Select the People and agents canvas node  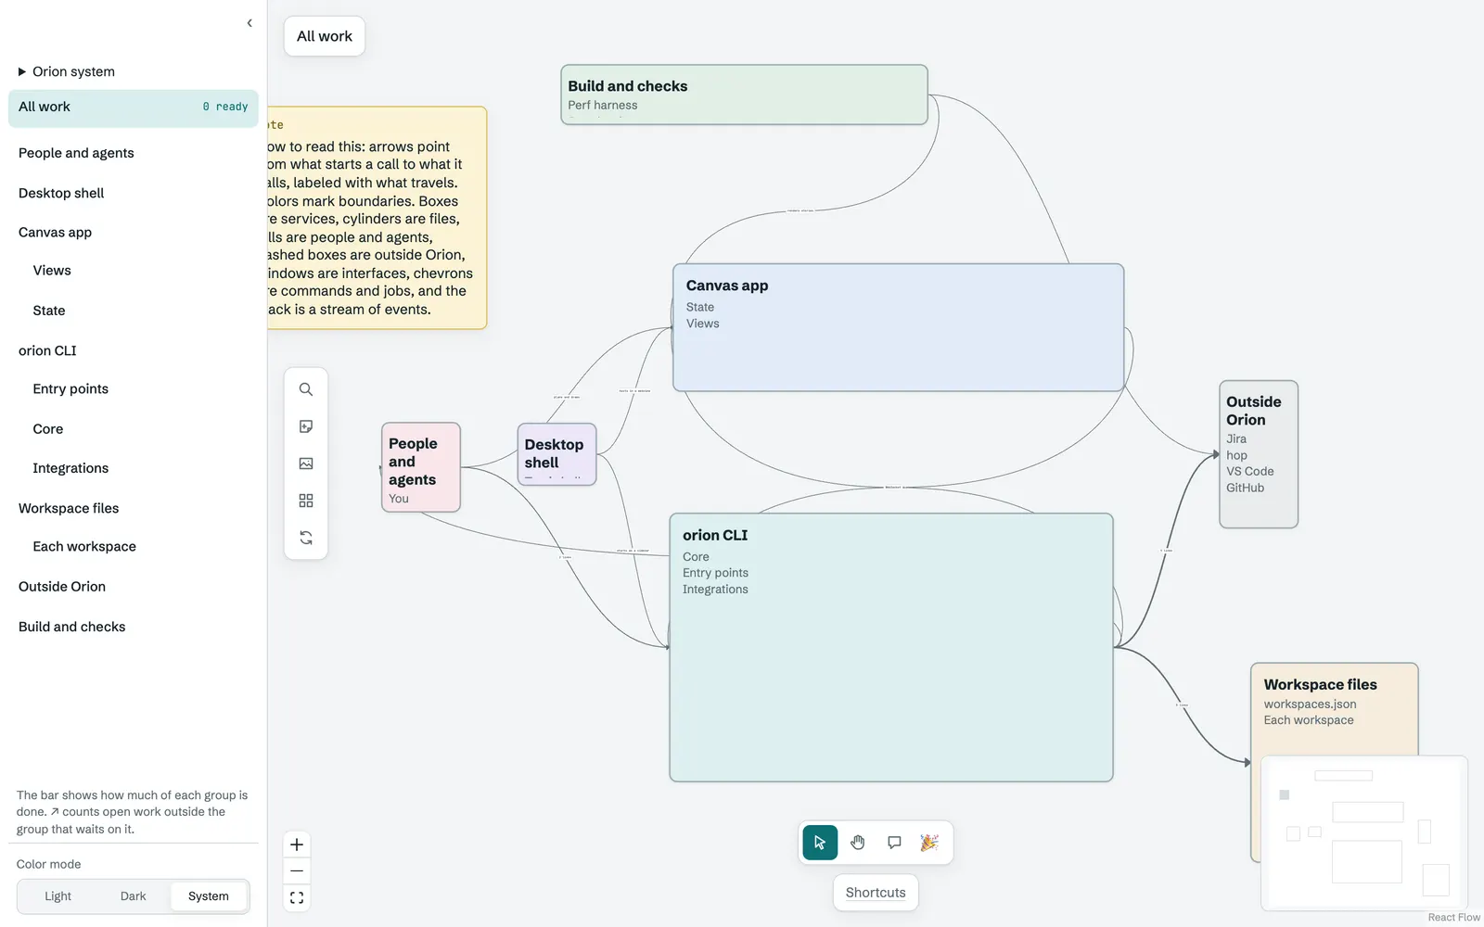[x=421, y=467]
